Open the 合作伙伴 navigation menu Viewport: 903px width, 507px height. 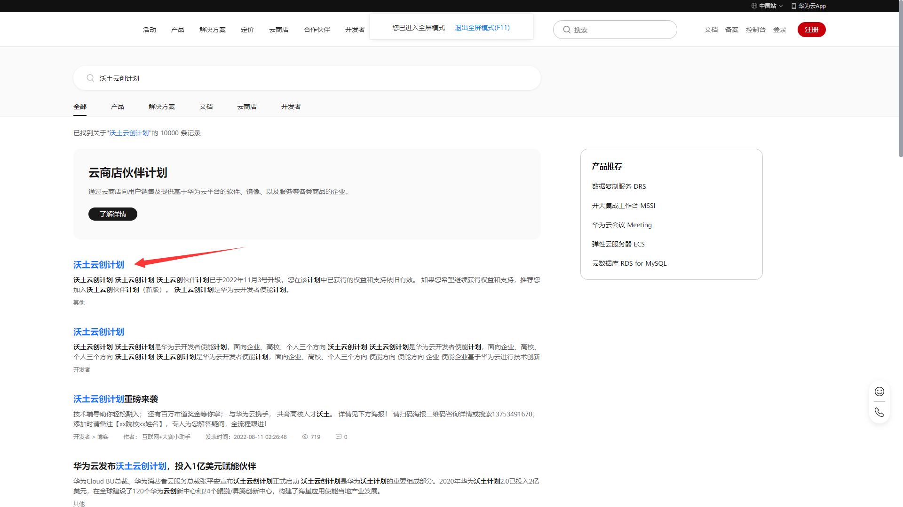pyautogui.click(x=317, y=30)
